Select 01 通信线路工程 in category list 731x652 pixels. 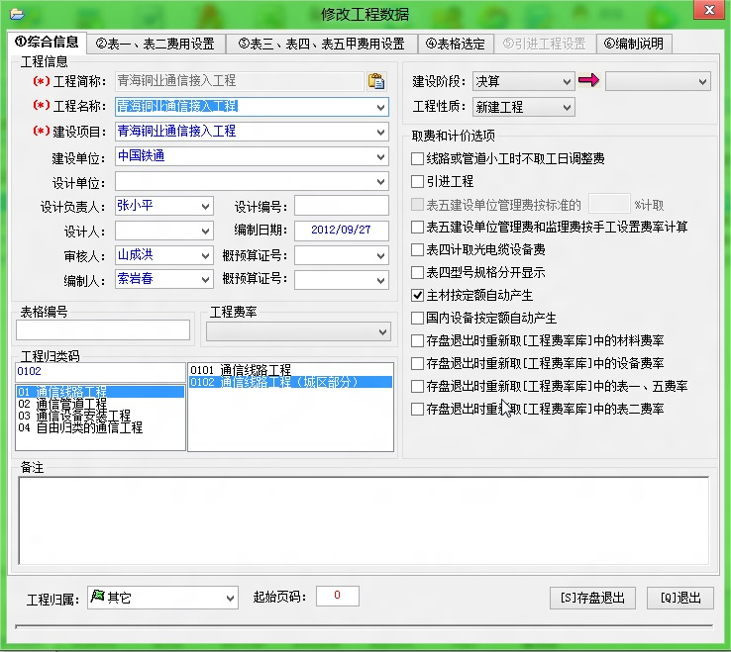coord(100,392)
